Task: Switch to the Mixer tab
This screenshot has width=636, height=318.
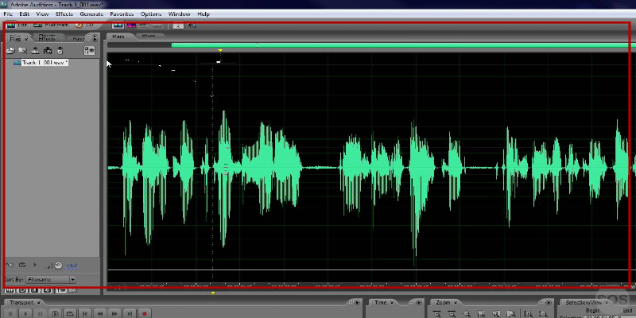Action: tap(148, 36)
